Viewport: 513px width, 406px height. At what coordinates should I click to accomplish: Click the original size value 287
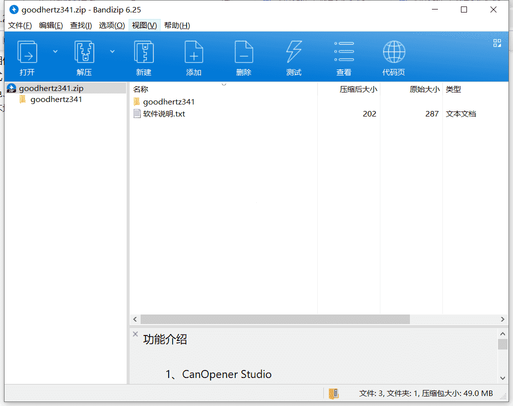432,114
